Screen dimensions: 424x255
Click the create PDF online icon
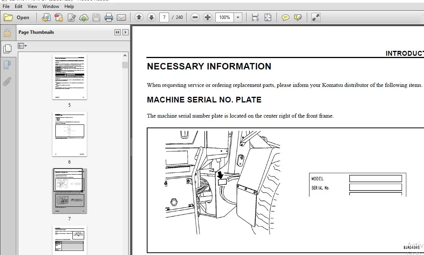[x=46, y=17]
